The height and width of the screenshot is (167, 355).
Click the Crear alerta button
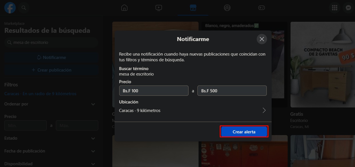[244, 132]
